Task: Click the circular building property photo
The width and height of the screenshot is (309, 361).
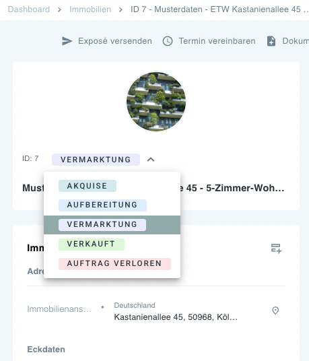Action: point(156,102)
